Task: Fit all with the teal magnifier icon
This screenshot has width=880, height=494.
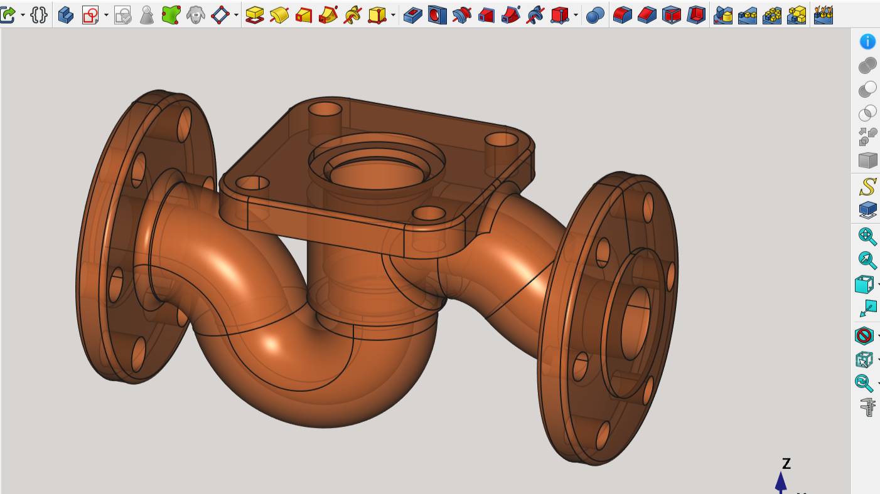Action: click(x=867, y=236)
